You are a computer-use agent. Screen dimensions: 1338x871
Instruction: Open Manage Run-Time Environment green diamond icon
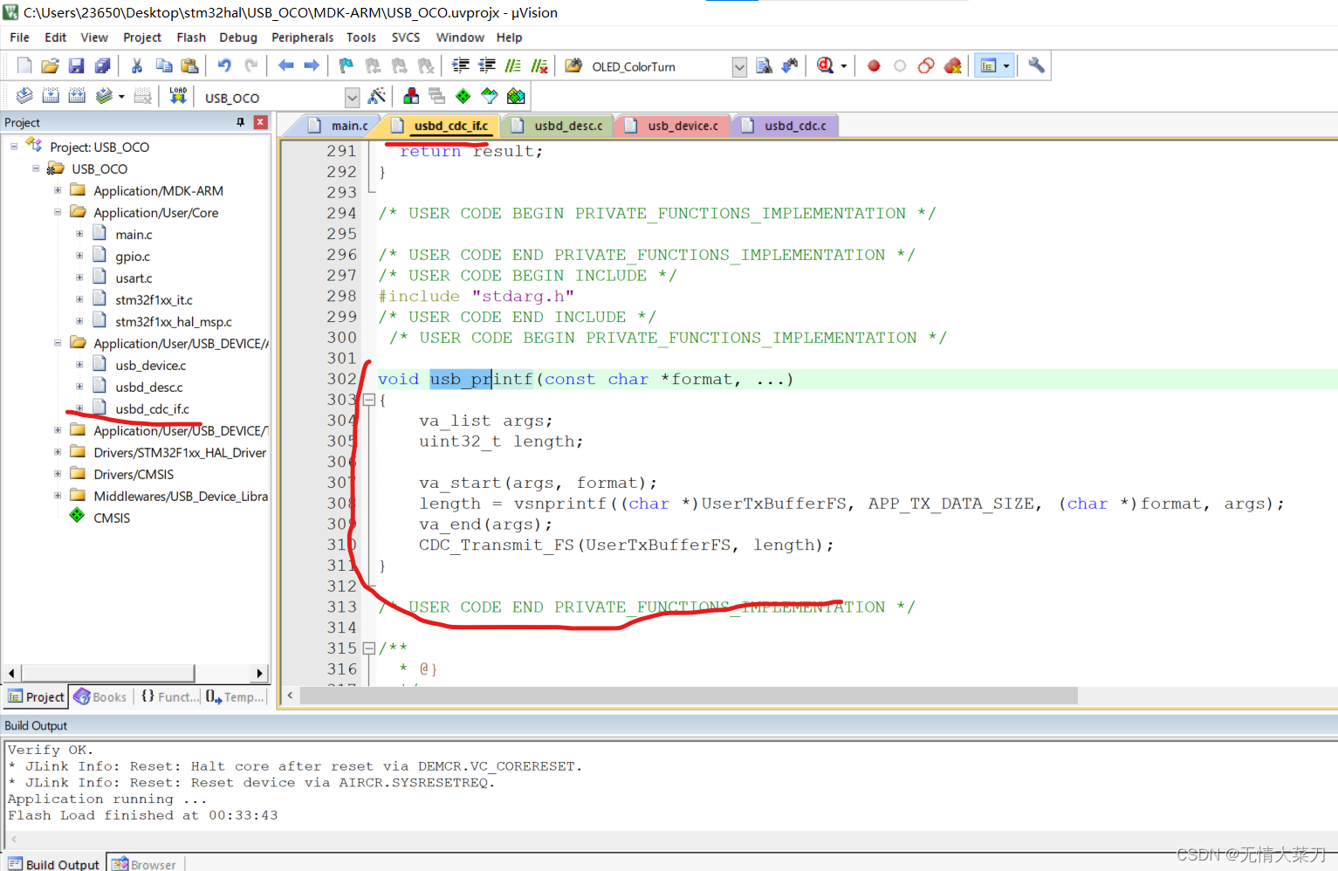[463, 96]
